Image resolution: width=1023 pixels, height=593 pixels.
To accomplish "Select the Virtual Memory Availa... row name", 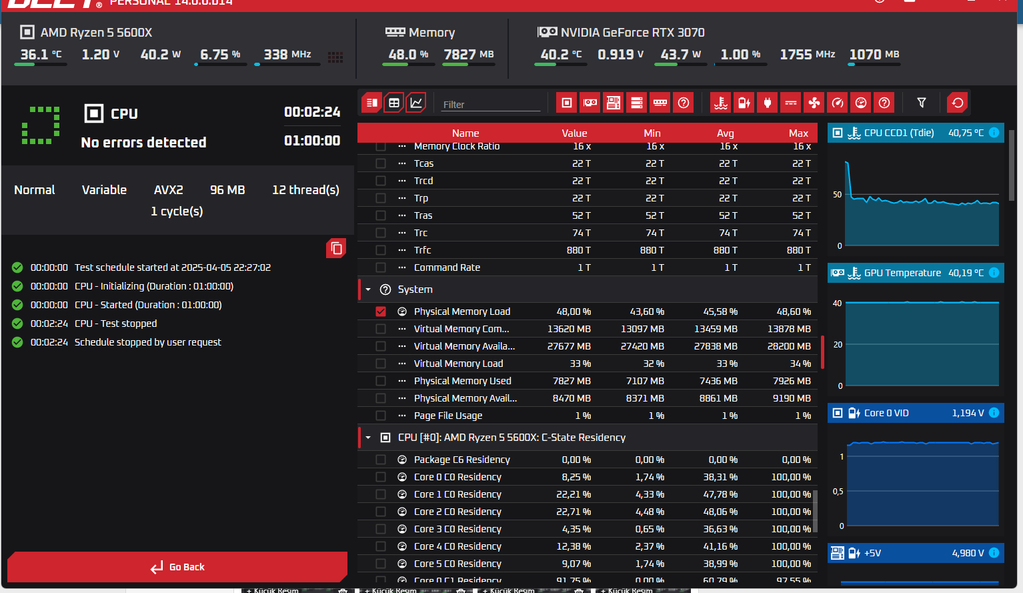I will coord(464,346).
